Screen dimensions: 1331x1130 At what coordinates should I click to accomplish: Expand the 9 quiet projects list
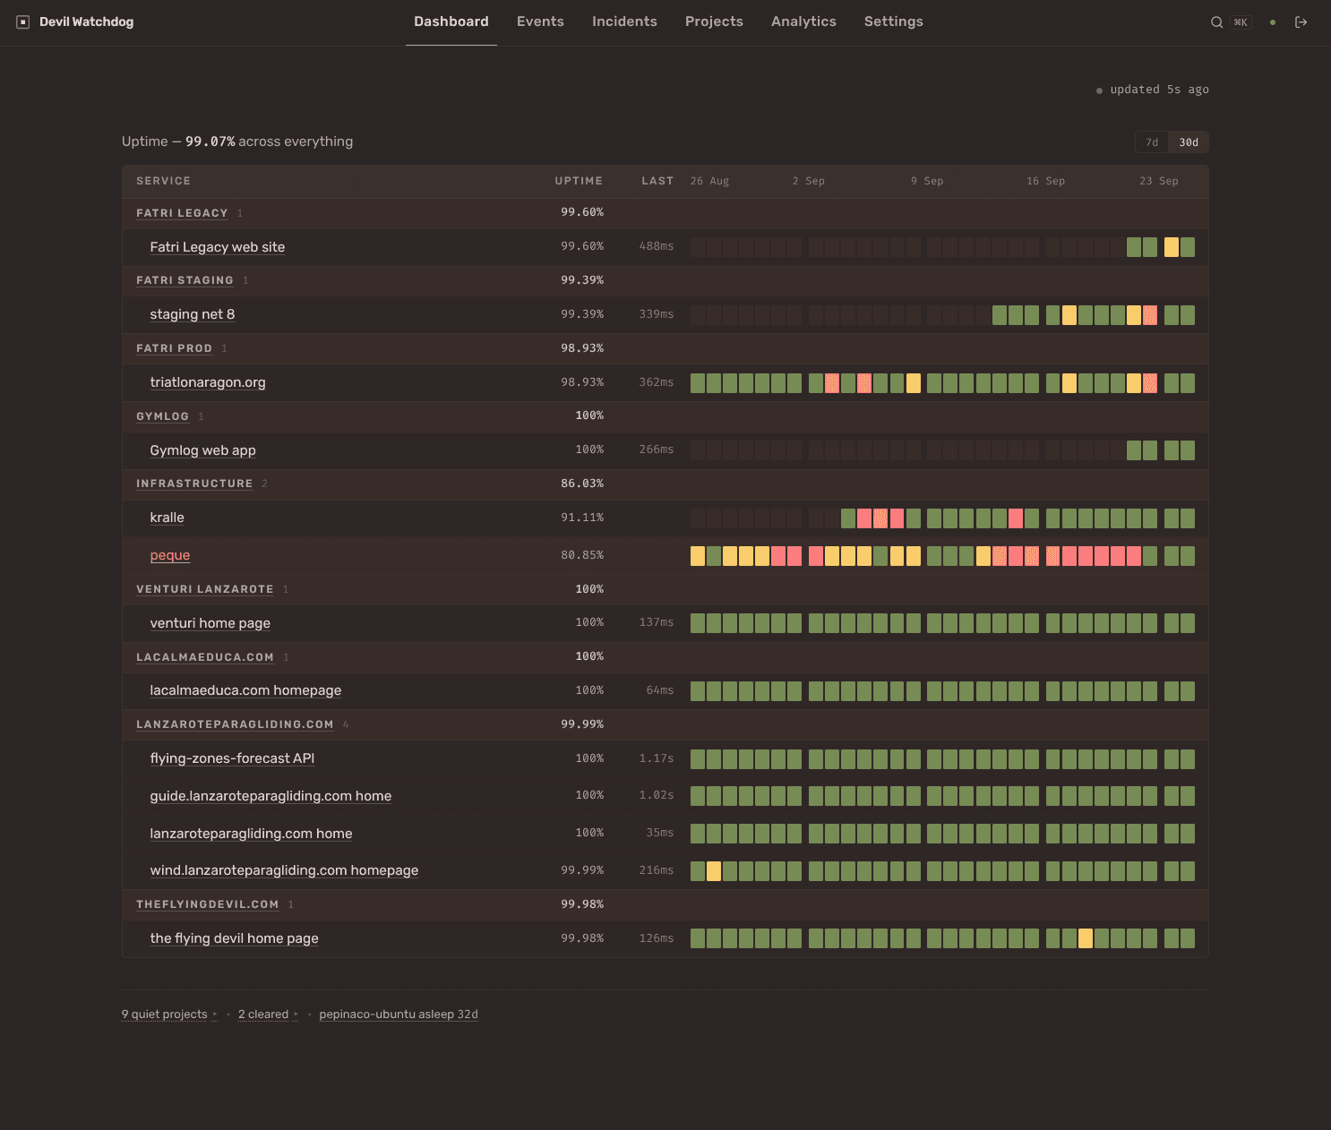(x=169, y=1014)
